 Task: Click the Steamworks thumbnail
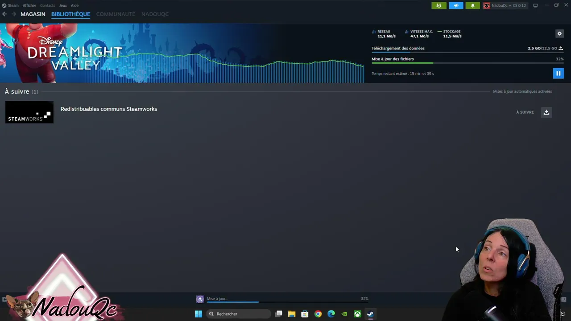[29, 112]
